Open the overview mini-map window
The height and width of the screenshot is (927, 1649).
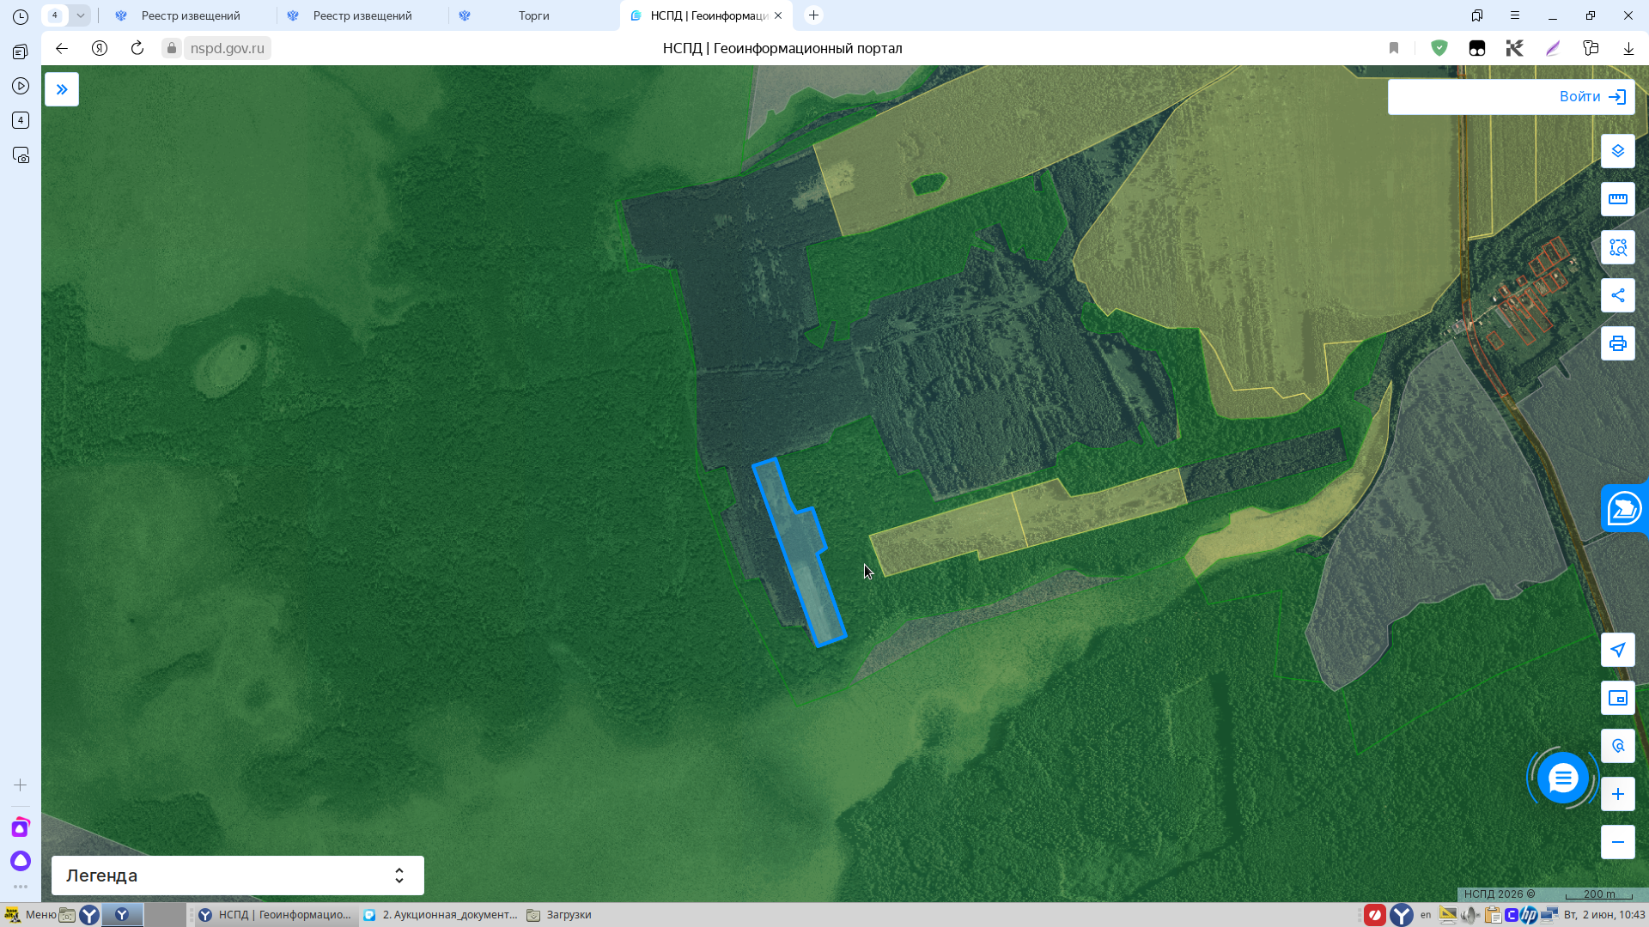[1617, 698]
